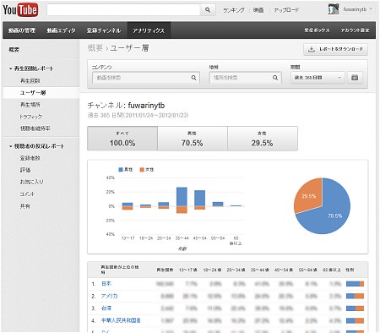Collapse the playback count report section

point(11,68)
